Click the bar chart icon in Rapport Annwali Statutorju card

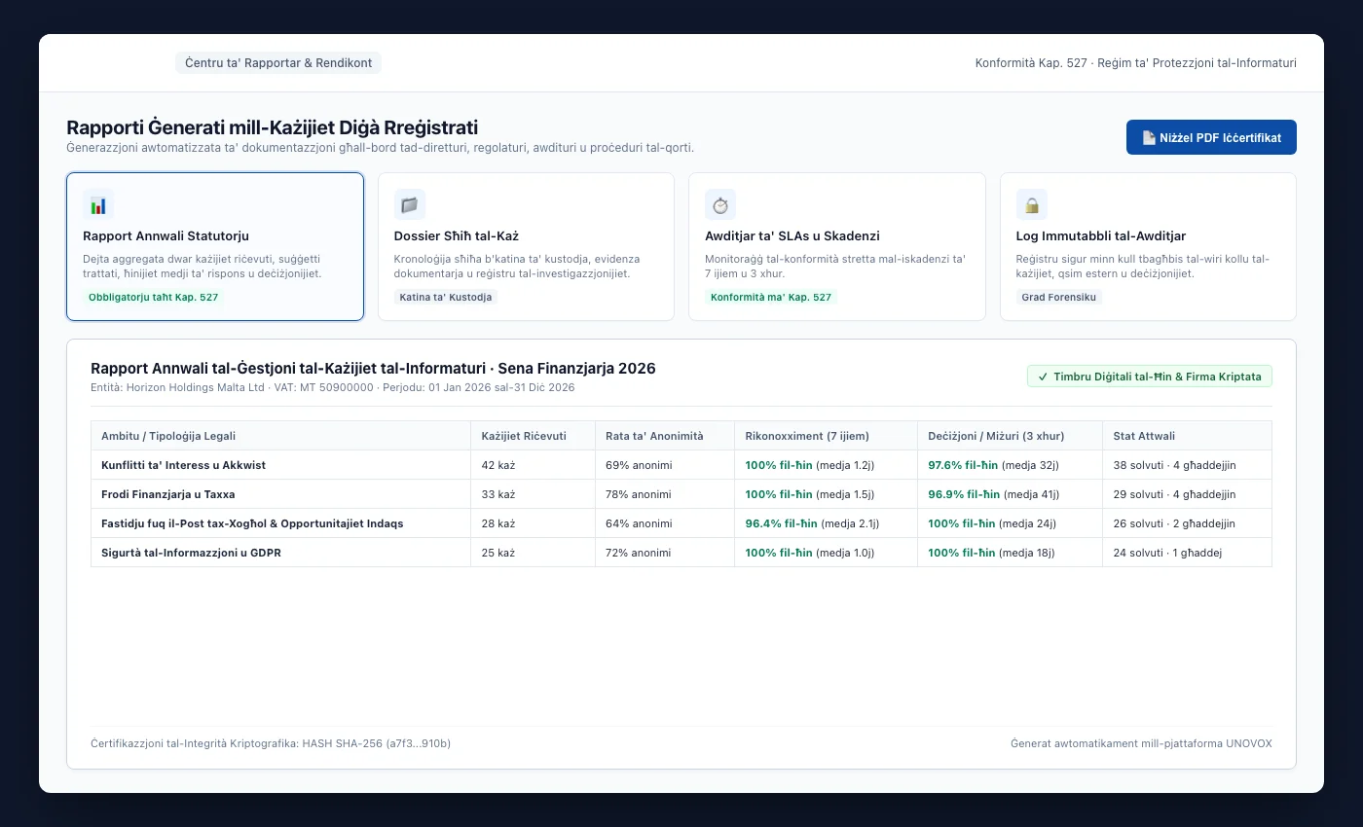[x=98, y=204]
